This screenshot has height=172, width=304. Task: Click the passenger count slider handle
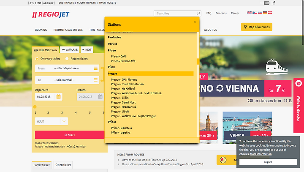pos(35,107)
